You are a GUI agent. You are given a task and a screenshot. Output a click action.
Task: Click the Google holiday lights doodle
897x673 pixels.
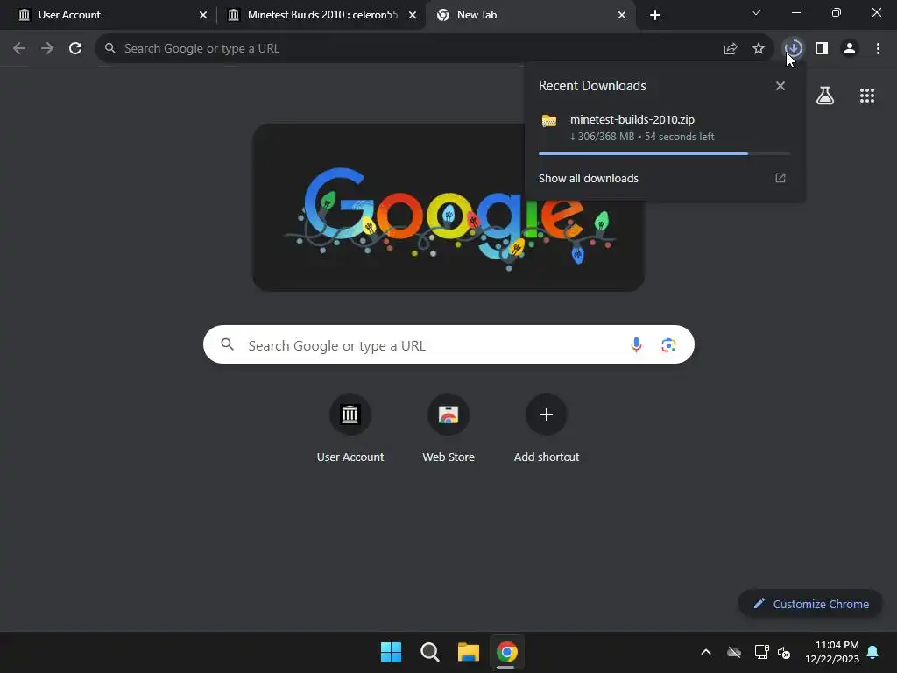tap(448, 207)
